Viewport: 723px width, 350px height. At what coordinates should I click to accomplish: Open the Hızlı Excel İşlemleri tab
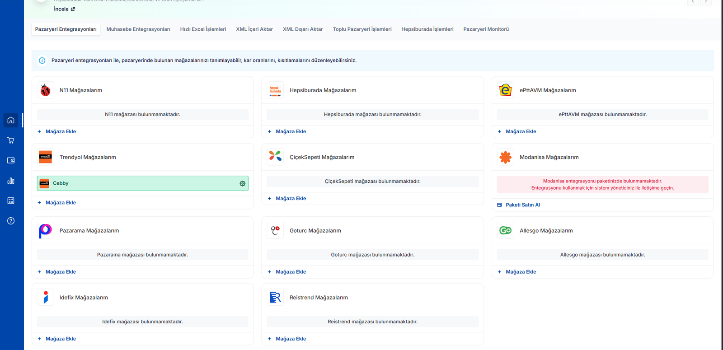click(x=203, y=29)
